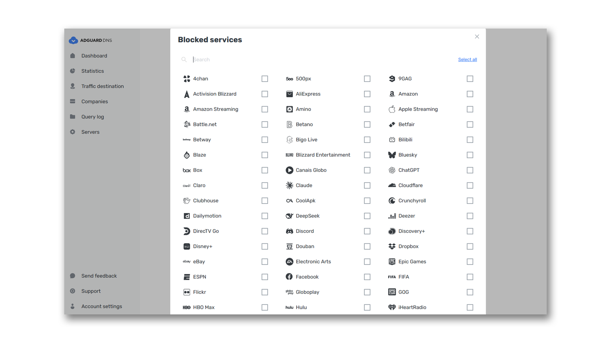
Task: Click the Cloudflare cloud icon
Action: pos(392,185)
